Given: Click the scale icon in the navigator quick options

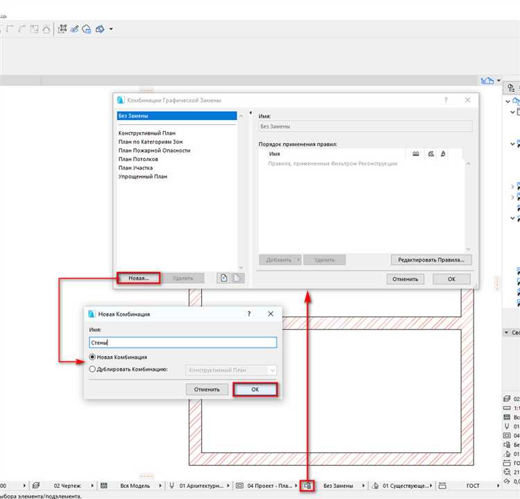Looking at the screenshot, I should [507, 408].
